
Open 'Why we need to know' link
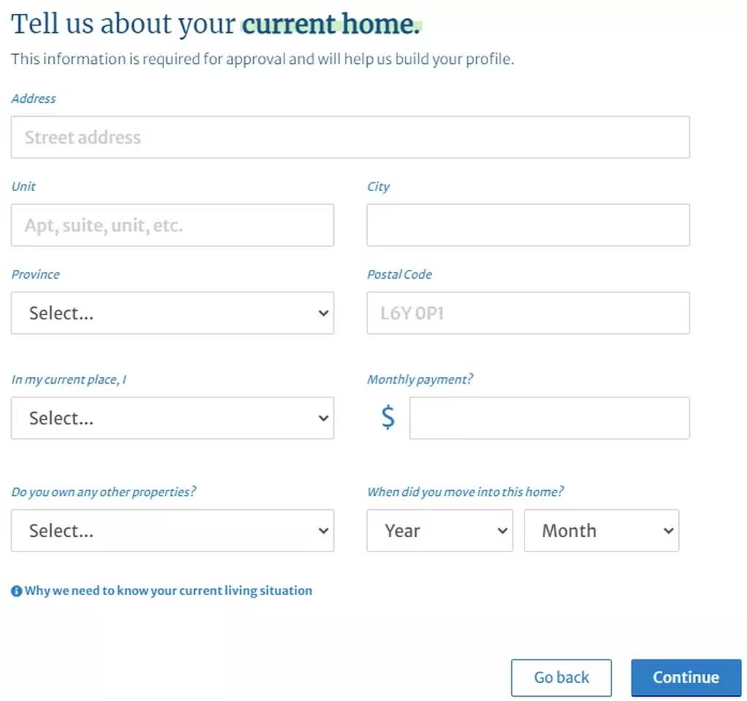click(x=169, y=591)
